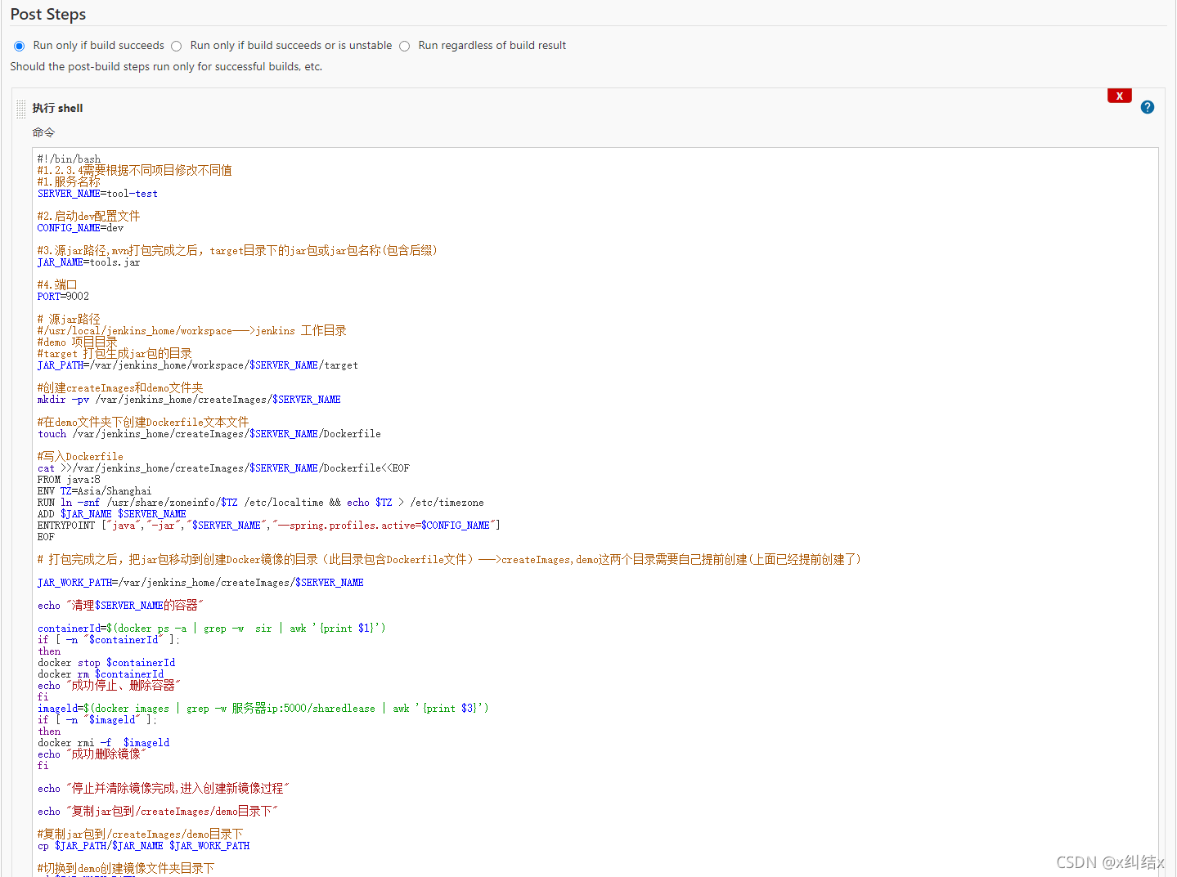Click the JAR_WORK_PATH assignment line
Image resolution: width=1177 pixels, height=877 pixels.
(x=200, y=583)
